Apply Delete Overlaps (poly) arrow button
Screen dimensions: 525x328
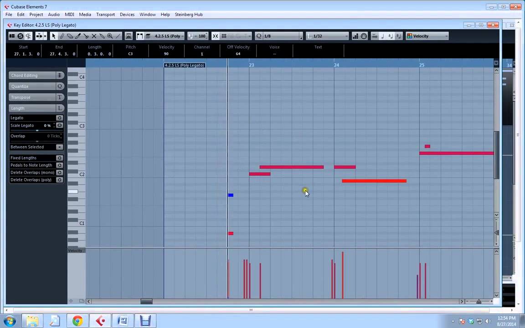point(59,180)
